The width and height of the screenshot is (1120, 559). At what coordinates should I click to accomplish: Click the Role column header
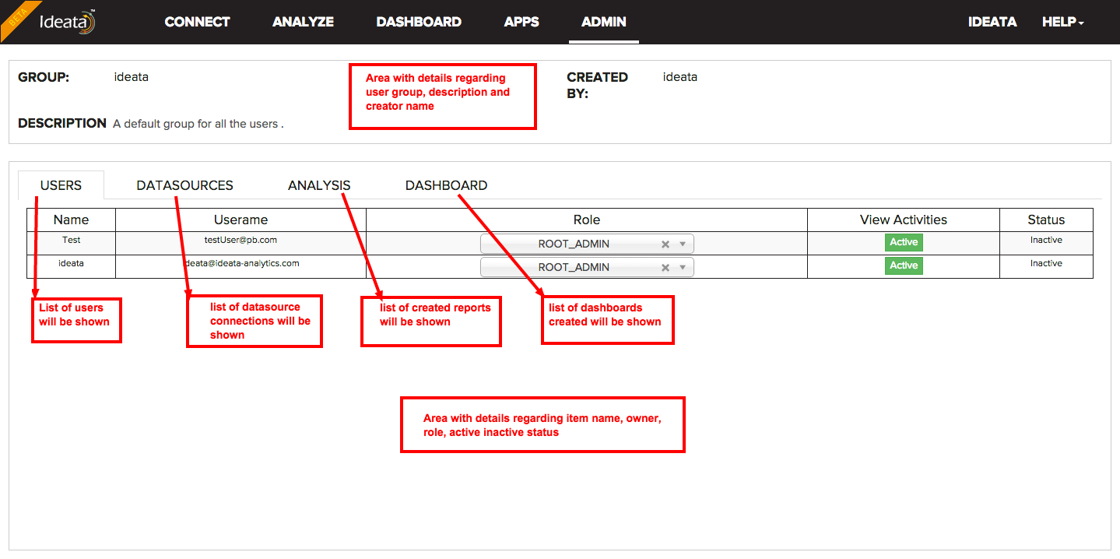tap(587, 220)
